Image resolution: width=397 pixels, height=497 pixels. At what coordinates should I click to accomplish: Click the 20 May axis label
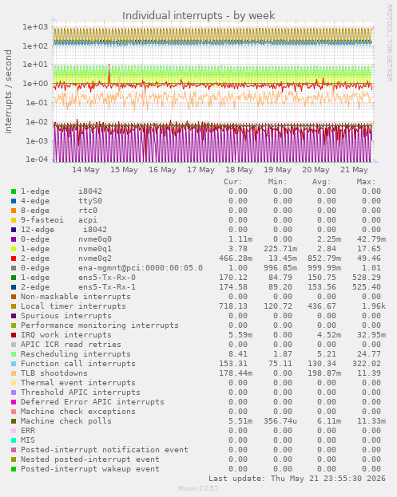[x=316, y=170]
